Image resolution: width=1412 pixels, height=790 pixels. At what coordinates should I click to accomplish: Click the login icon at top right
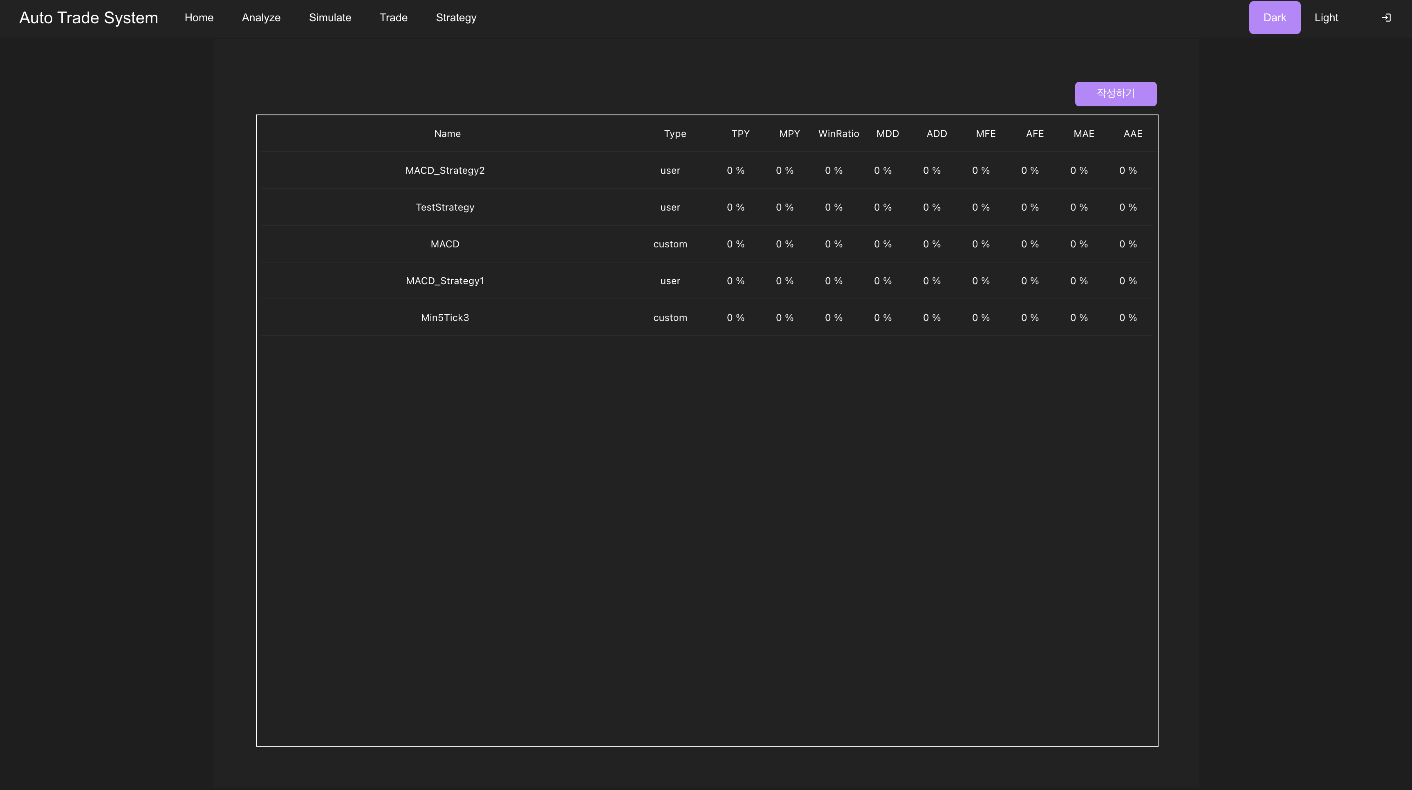tap(1386, 18)
